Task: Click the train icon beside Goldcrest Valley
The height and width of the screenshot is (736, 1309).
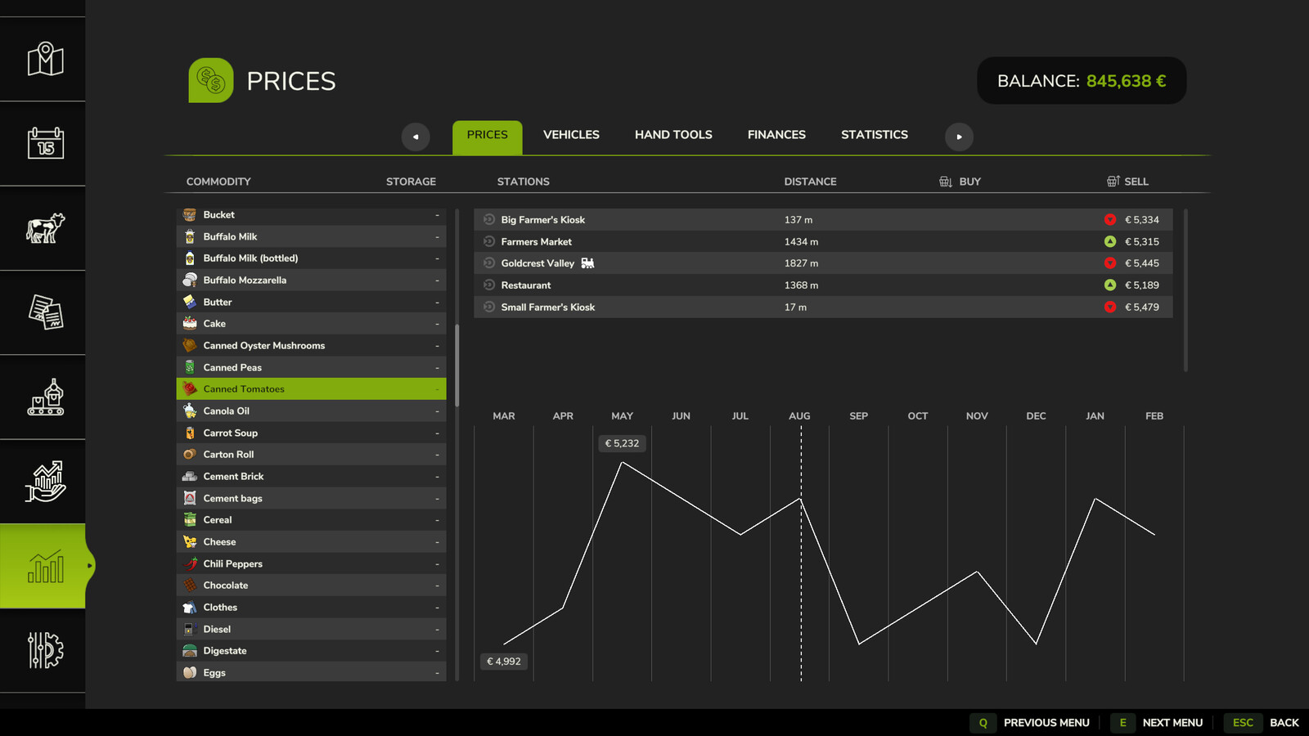Action: pos(587,263)
